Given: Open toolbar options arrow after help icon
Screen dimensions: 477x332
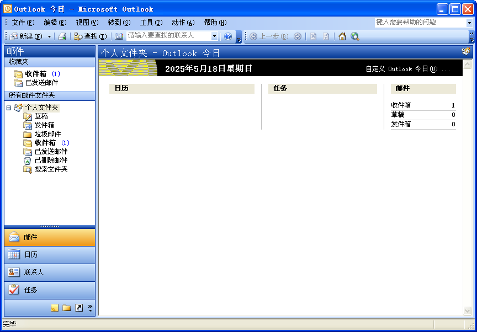Looking at the screenshot, I should pos(239,37).
